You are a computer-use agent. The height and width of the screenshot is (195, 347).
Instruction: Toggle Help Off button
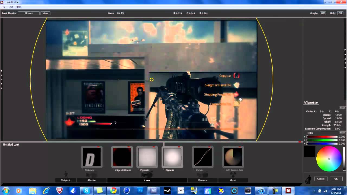340,13
